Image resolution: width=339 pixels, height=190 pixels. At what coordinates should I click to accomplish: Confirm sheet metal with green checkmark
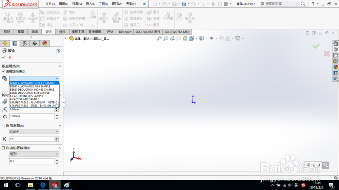(x=3, y=57)
